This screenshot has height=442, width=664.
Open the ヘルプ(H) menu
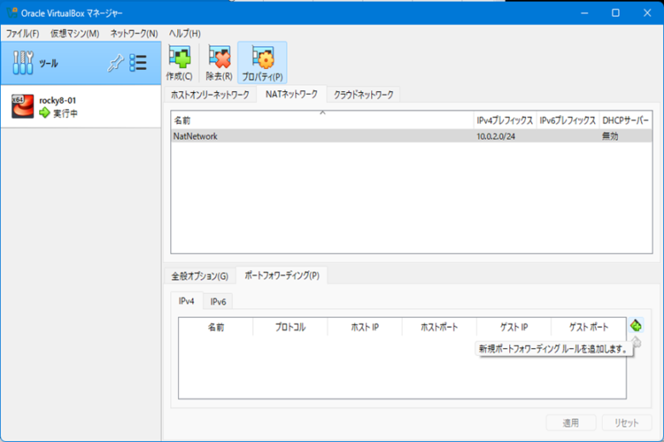(185, 33)
